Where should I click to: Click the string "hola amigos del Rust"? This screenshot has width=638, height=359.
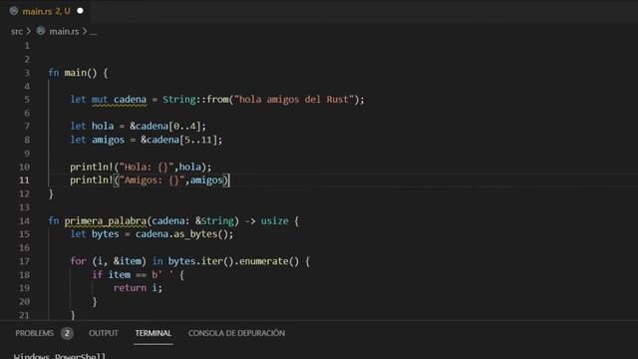(294, 100)
